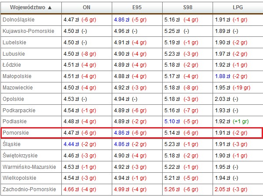Click the Śląskie ON price 4.44 zł
263x196 pixels.
(70, 144)
